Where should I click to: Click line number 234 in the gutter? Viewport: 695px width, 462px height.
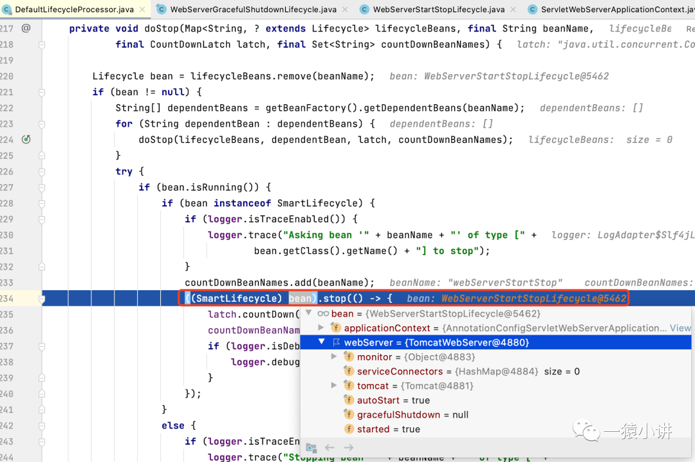6,299
